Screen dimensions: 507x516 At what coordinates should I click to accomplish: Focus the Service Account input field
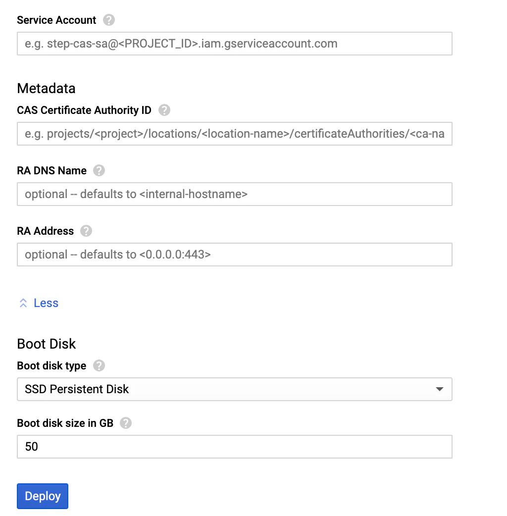point(234,44)
